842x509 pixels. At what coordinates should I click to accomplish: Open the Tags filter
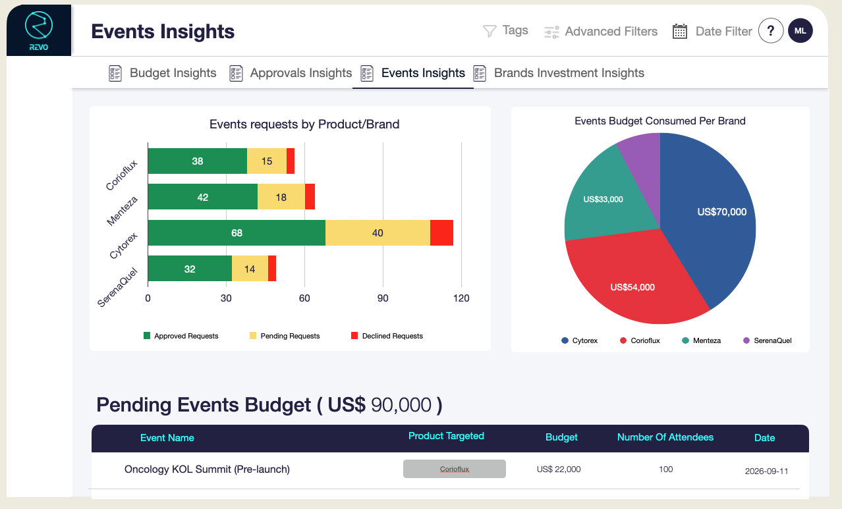pyautogui.click(x=515, y=30)
